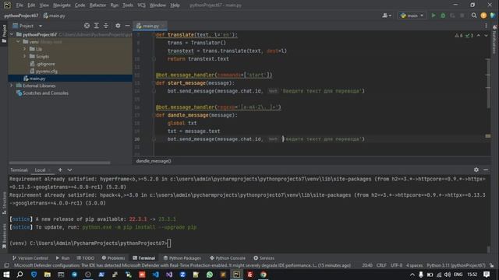Collapse all nodes in Project panel
Viewport: 499px width, 280px height.
106,26
